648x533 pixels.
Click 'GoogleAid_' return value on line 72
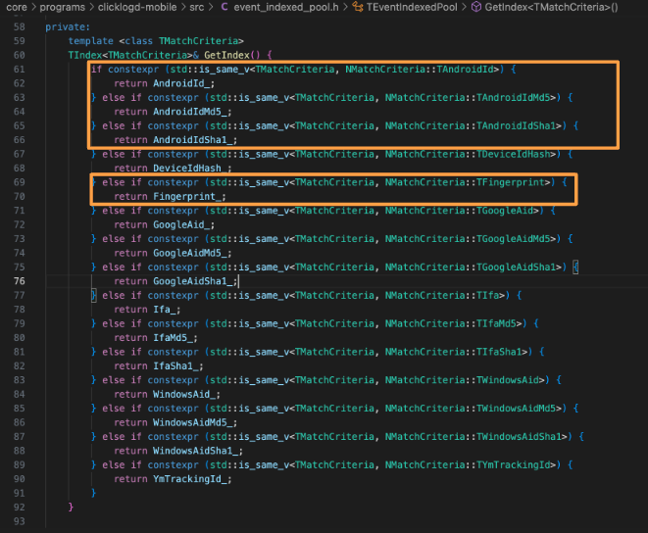coord(181,224)
